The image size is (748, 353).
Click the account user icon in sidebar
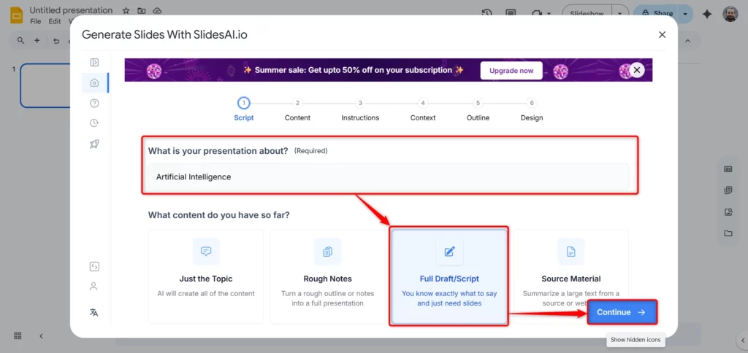click(94, 287)
